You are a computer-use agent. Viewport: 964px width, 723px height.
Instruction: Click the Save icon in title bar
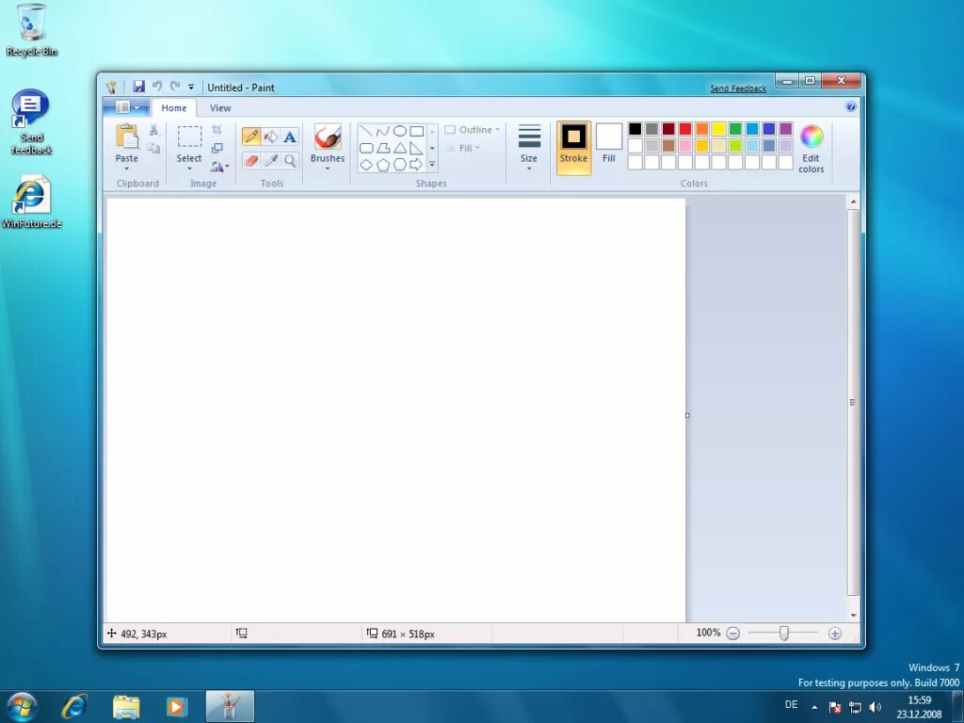click(139, 87)
